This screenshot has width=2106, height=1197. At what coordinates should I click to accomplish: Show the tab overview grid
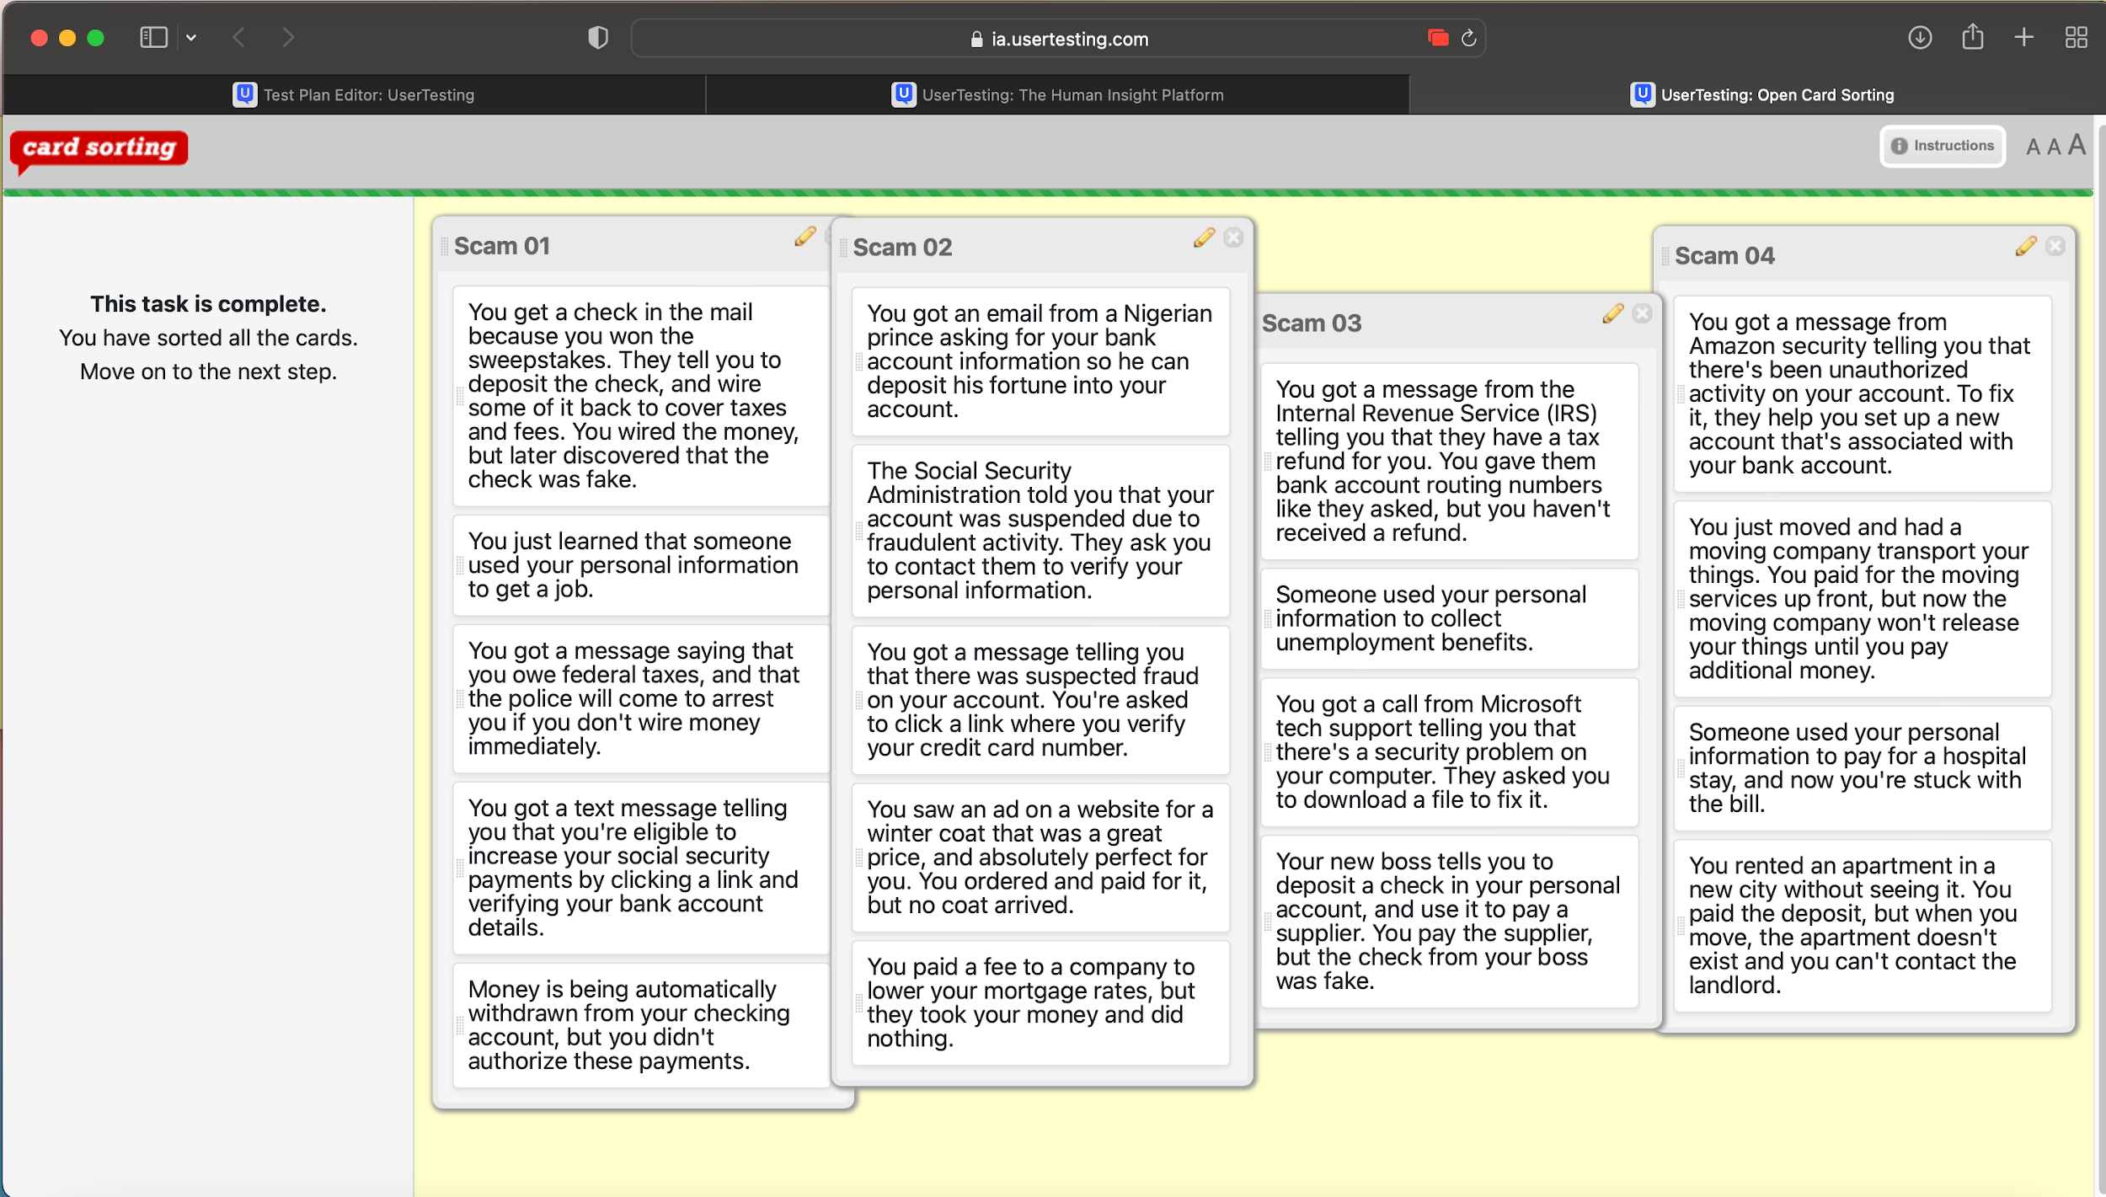pos(2076,38)
